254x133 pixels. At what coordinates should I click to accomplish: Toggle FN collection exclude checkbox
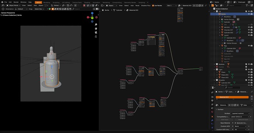tap(246, 11)
